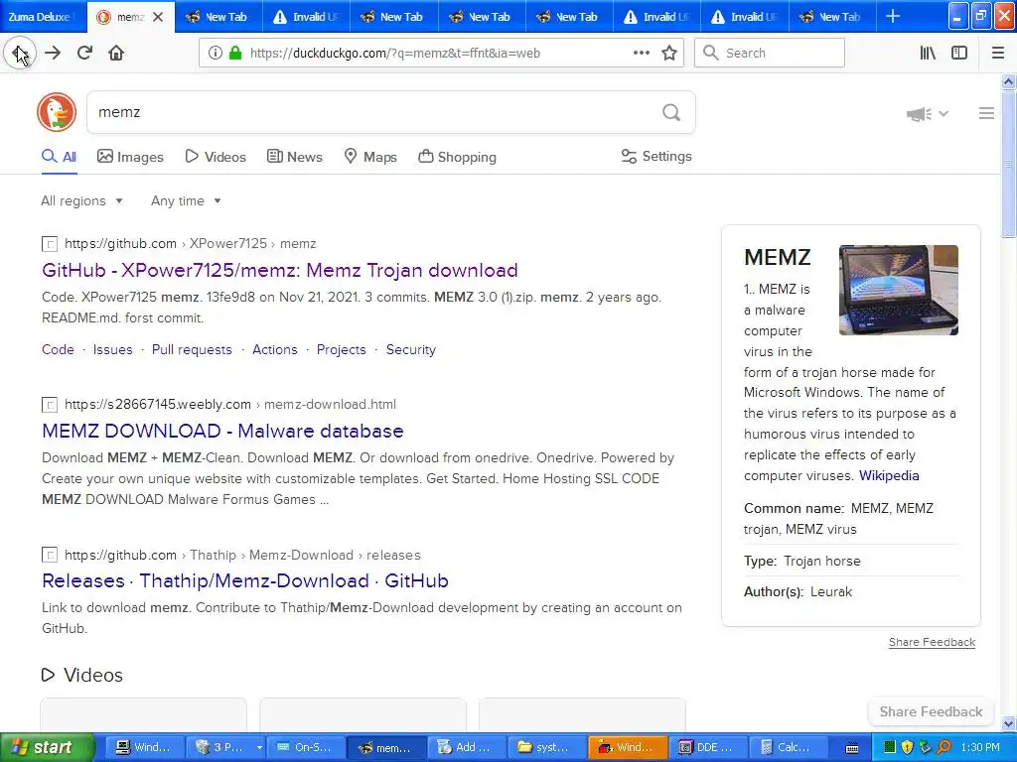
Task: Open a new tab with plus button
Action: pos(893,16)
